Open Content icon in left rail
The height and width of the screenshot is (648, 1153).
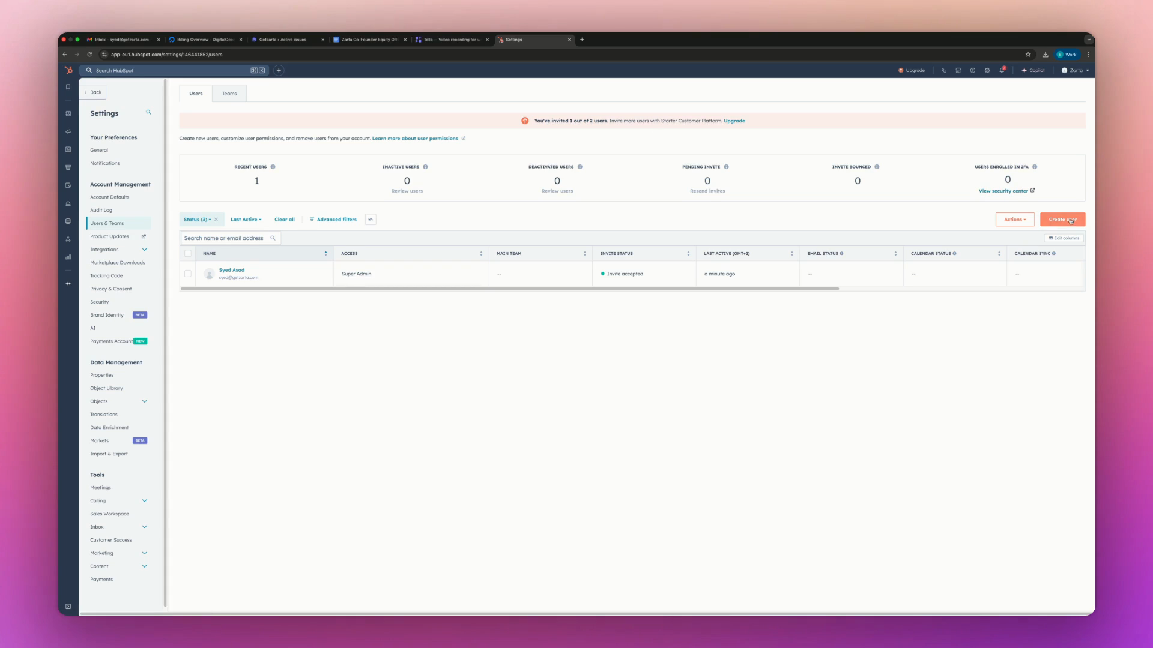[x=68, y=149]
